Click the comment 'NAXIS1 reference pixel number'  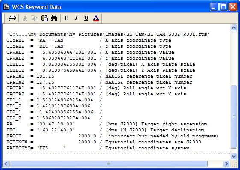(x=148, y=76)
